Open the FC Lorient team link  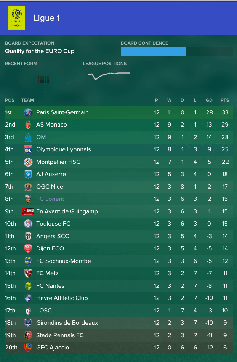pyautogui.click(x=50, y=199)
